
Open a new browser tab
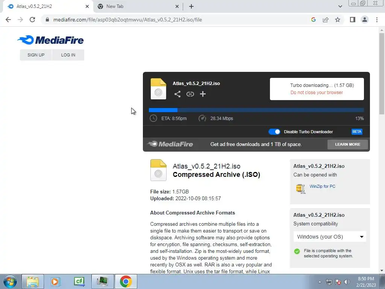pos(191,6)
